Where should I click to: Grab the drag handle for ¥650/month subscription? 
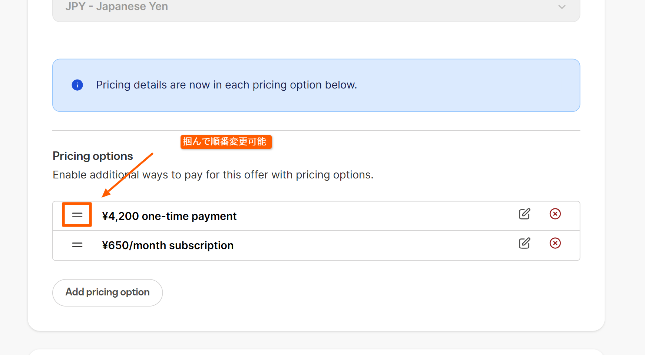(x=77, y=245)
